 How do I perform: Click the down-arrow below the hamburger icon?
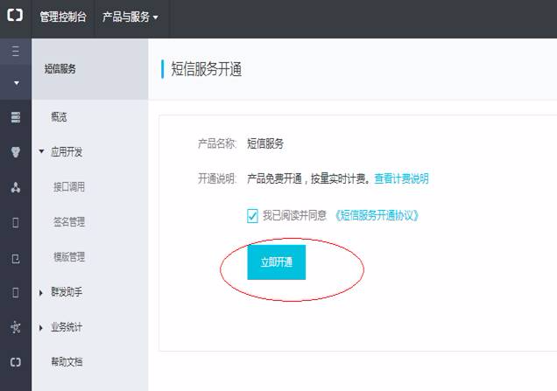pos(15,83)
